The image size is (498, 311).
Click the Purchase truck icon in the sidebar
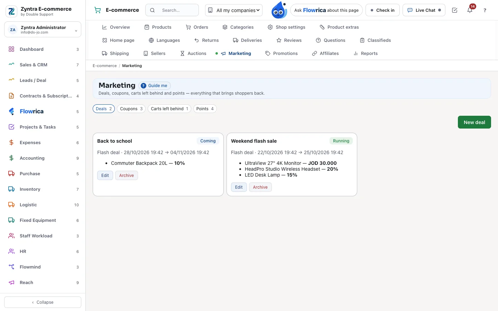pos(11,173)
